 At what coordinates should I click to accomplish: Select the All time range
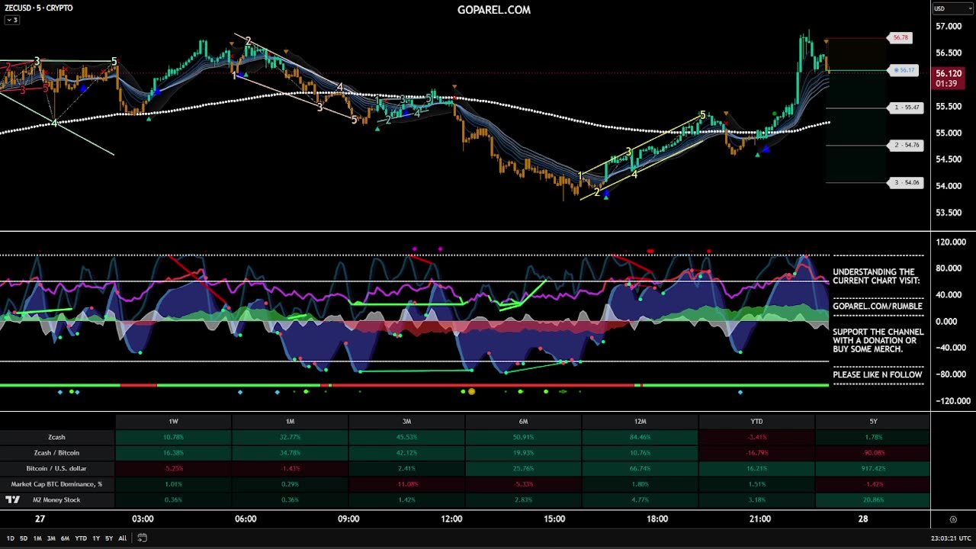(x=122, y=538)
